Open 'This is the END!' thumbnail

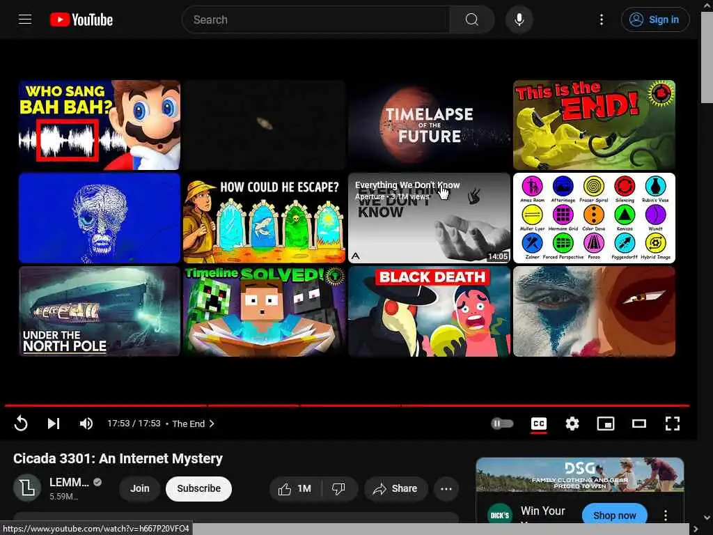(x=595, y=125)
